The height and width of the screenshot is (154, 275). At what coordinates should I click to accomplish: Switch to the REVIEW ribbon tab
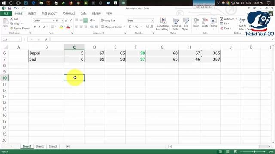(96, 13)
